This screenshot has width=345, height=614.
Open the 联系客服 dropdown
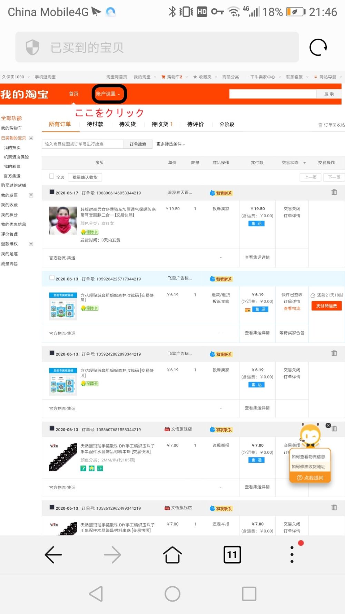tap(297, 77)
